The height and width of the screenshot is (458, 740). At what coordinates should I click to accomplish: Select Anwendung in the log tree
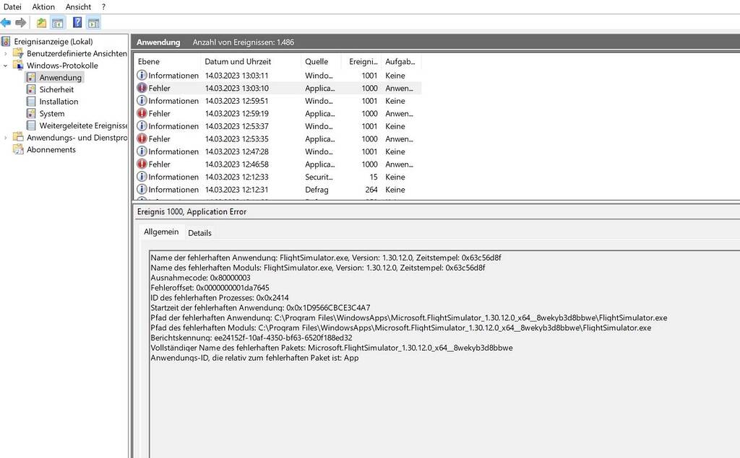tap(61, 77)
